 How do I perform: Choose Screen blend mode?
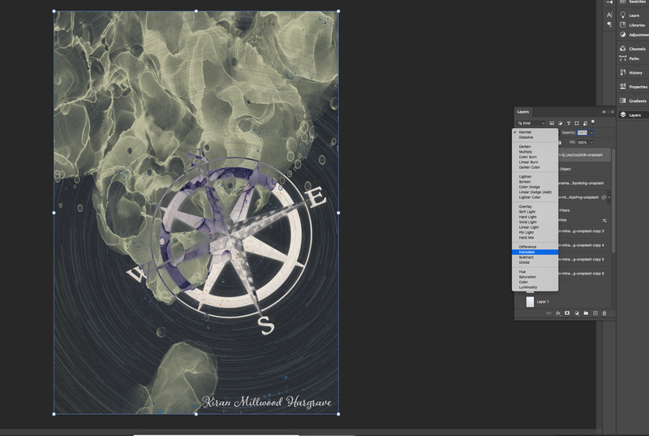(535, 181)
